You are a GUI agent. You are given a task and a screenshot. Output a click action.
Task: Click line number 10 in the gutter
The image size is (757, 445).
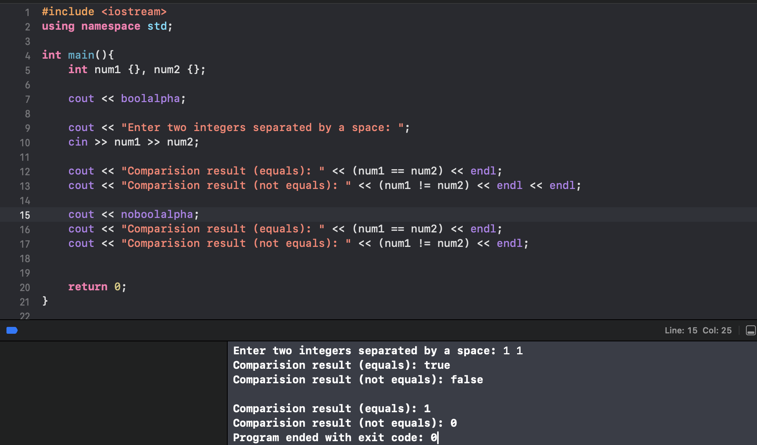pyautogui.click(x=25, y=142)
